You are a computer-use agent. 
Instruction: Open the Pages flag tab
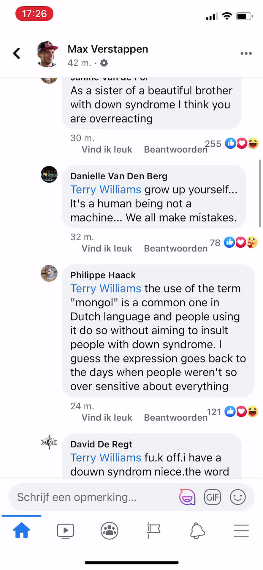[153, 531]
